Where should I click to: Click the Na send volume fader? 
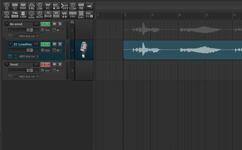(x=30, y=30)
